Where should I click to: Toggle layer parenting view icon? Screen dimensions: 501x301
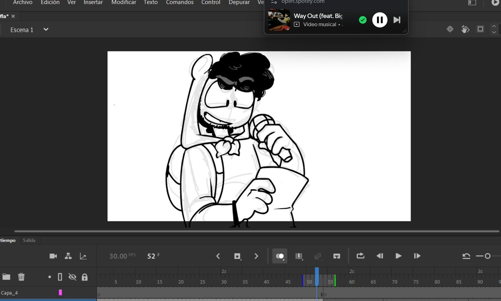pos(68,256)
